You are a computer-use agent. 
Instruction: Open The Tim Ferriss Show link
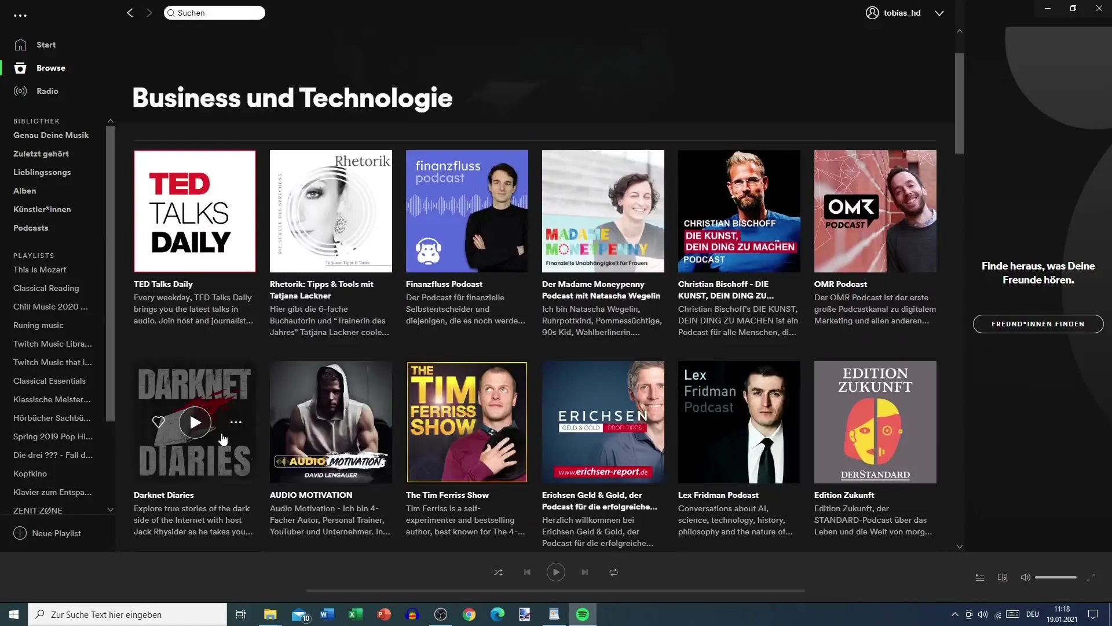pyautogui.click(x=447, y=495)
